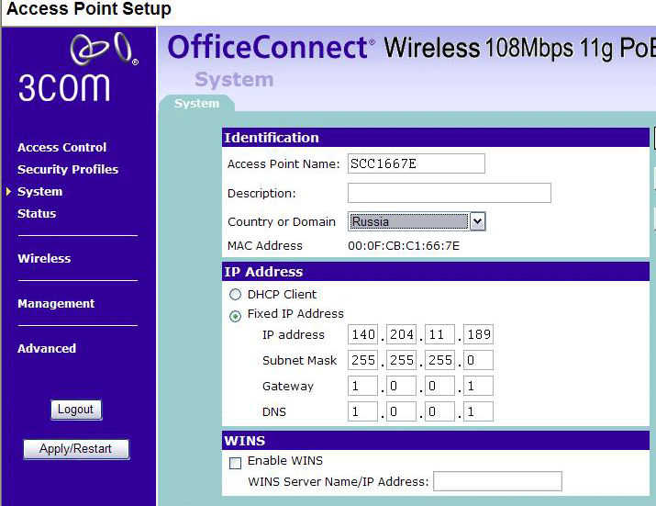Click DNS second octet field
This screenshot has height=506, width=656.
tap(401, 411)
